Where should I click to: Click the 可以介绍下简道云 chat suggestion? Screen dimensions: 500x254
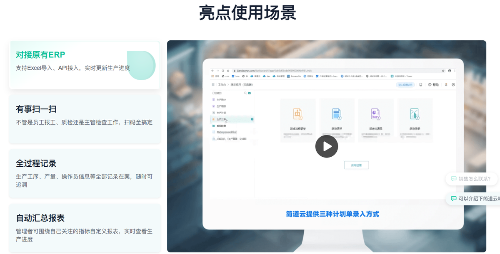[x=473, y=199]
